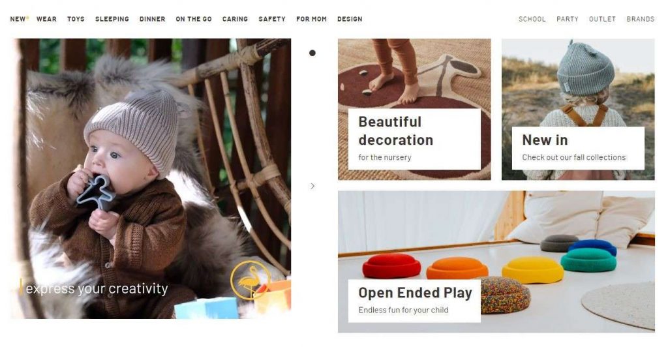Visit the SCHOOL link

(x=532, y=19)
